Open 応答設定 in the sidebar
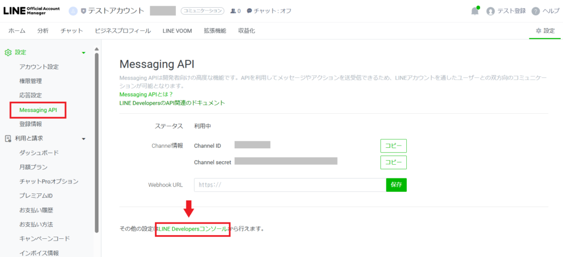 point(30,96)
